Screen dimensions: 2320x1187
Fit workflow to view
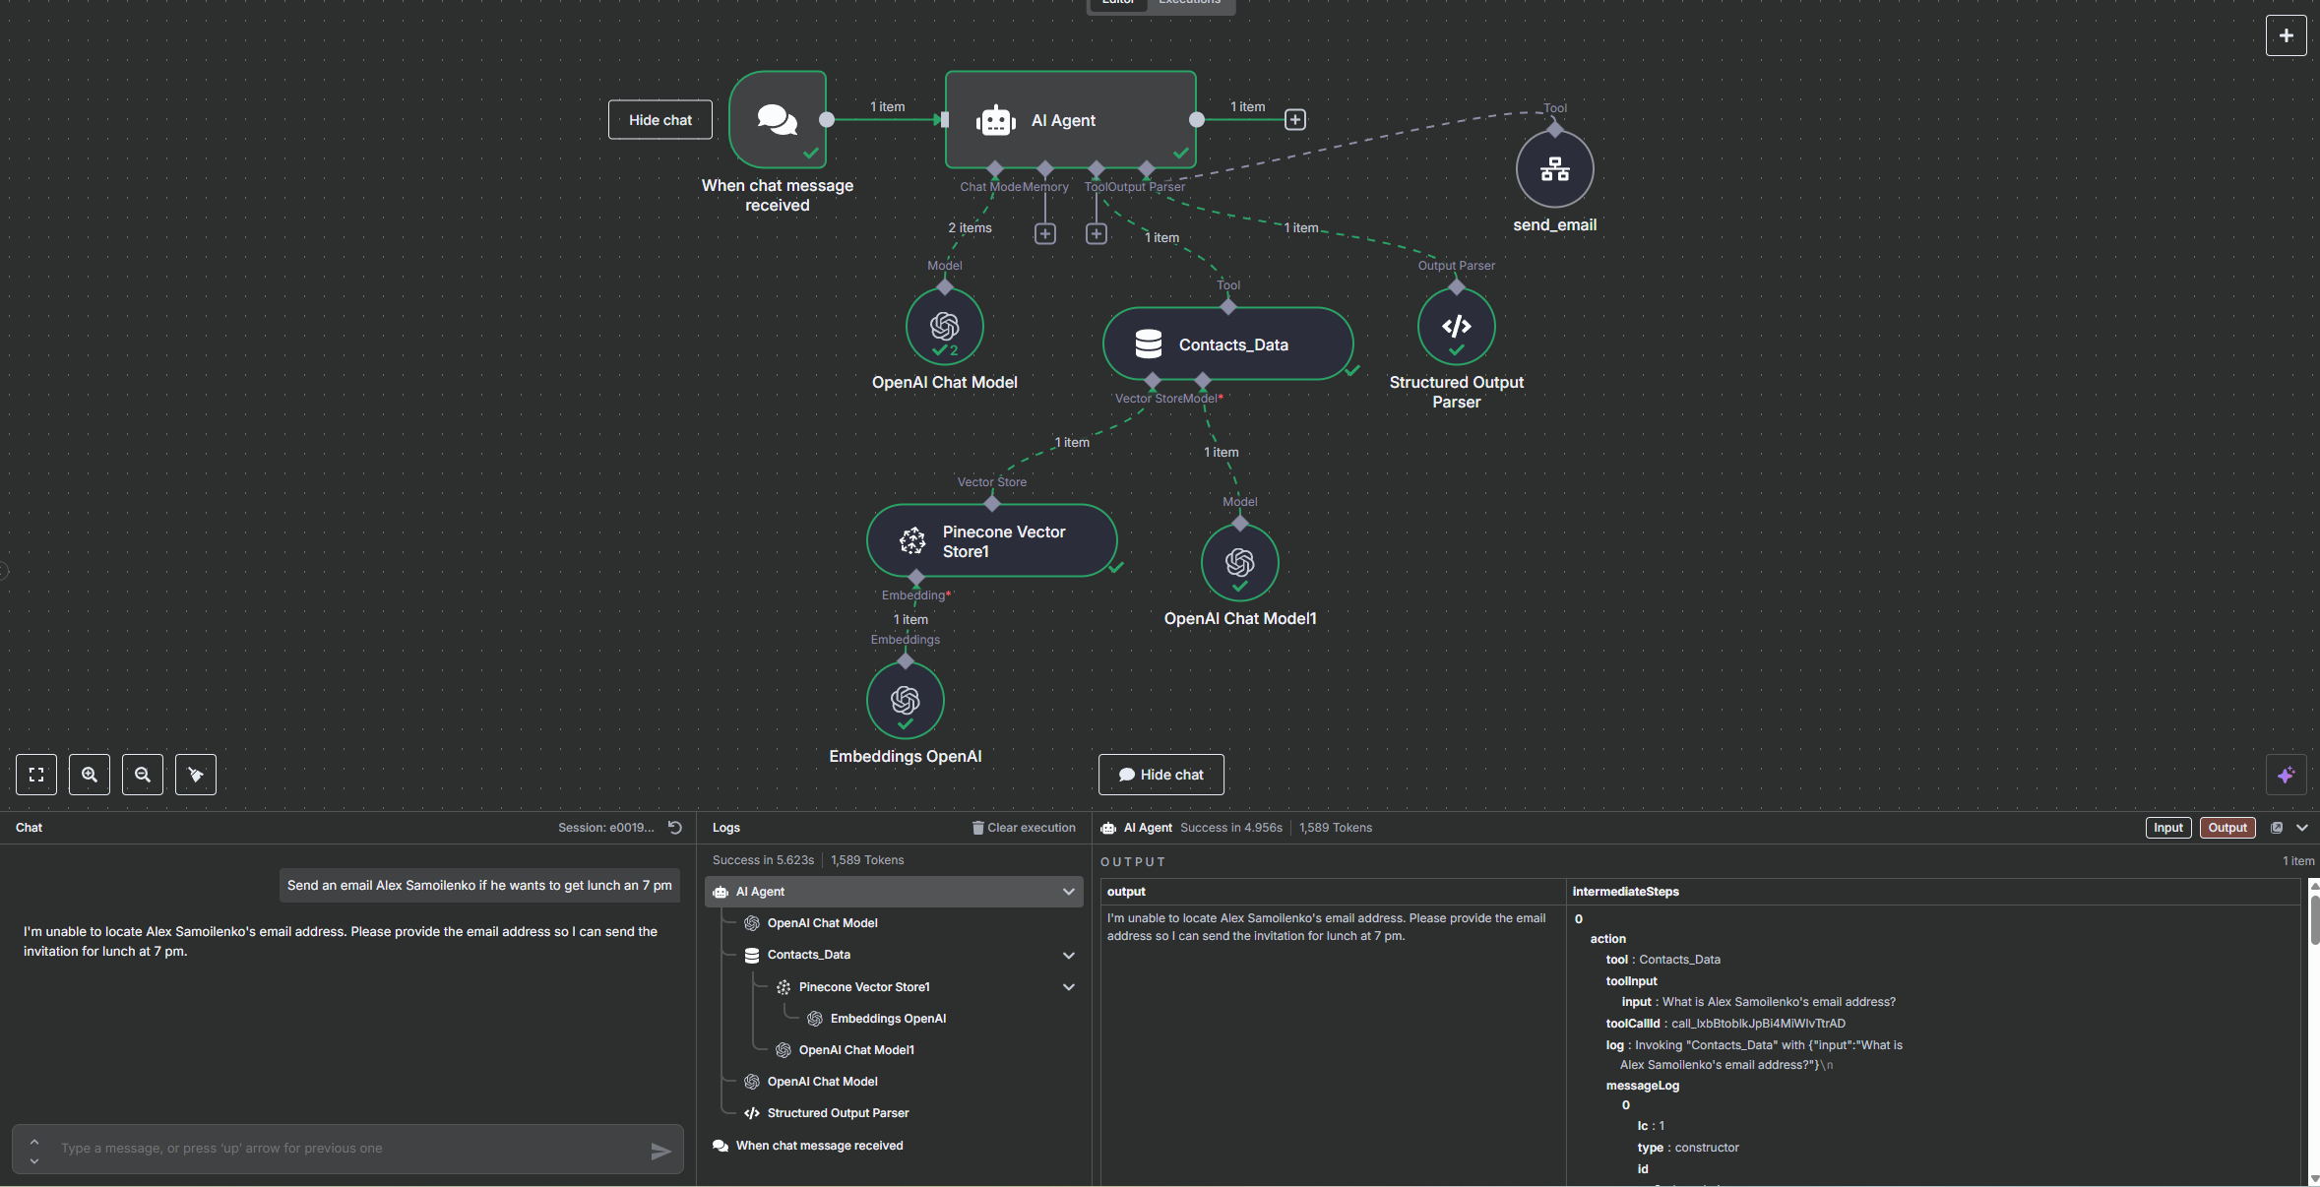36,775
